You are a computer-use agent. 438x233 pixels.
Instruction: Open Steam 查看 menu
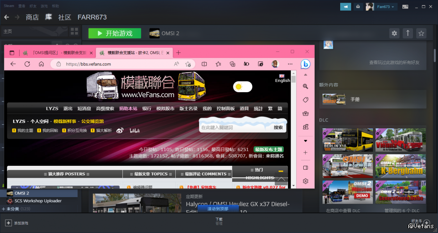(22, 6)
